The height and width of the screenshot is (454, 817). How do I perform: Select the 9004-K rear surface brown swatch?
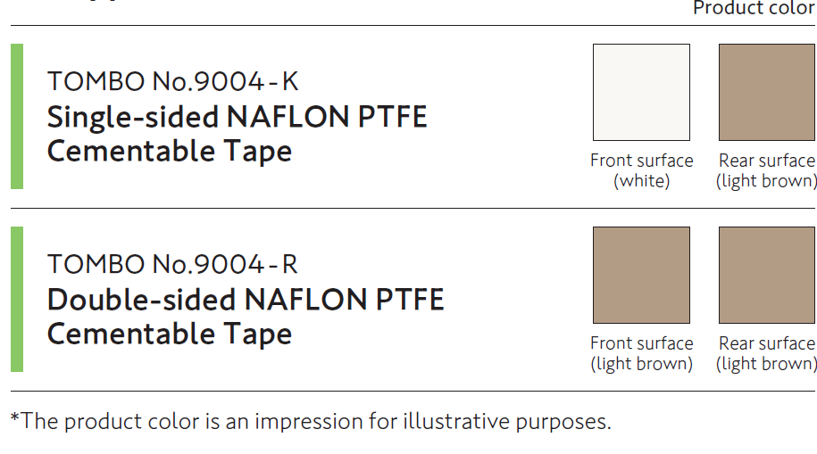click(x=767, y=92)
